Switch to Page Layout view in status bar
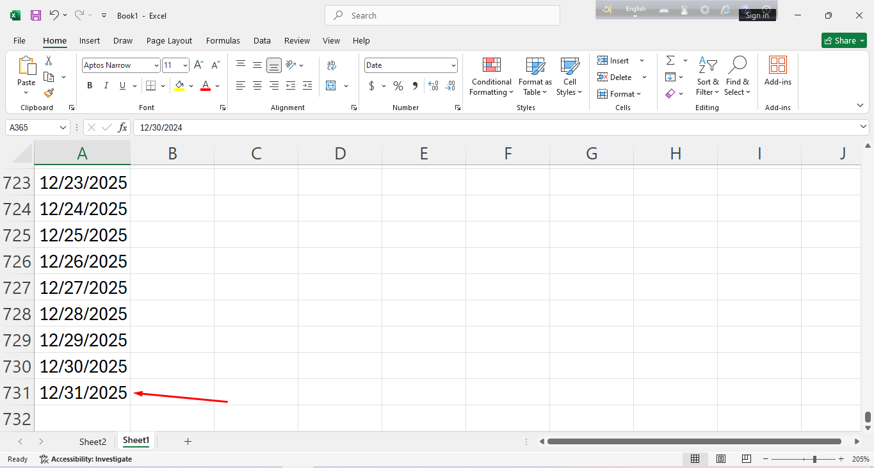Image resolution: width=874 pixels, height=468 pixels. (721, 459)
